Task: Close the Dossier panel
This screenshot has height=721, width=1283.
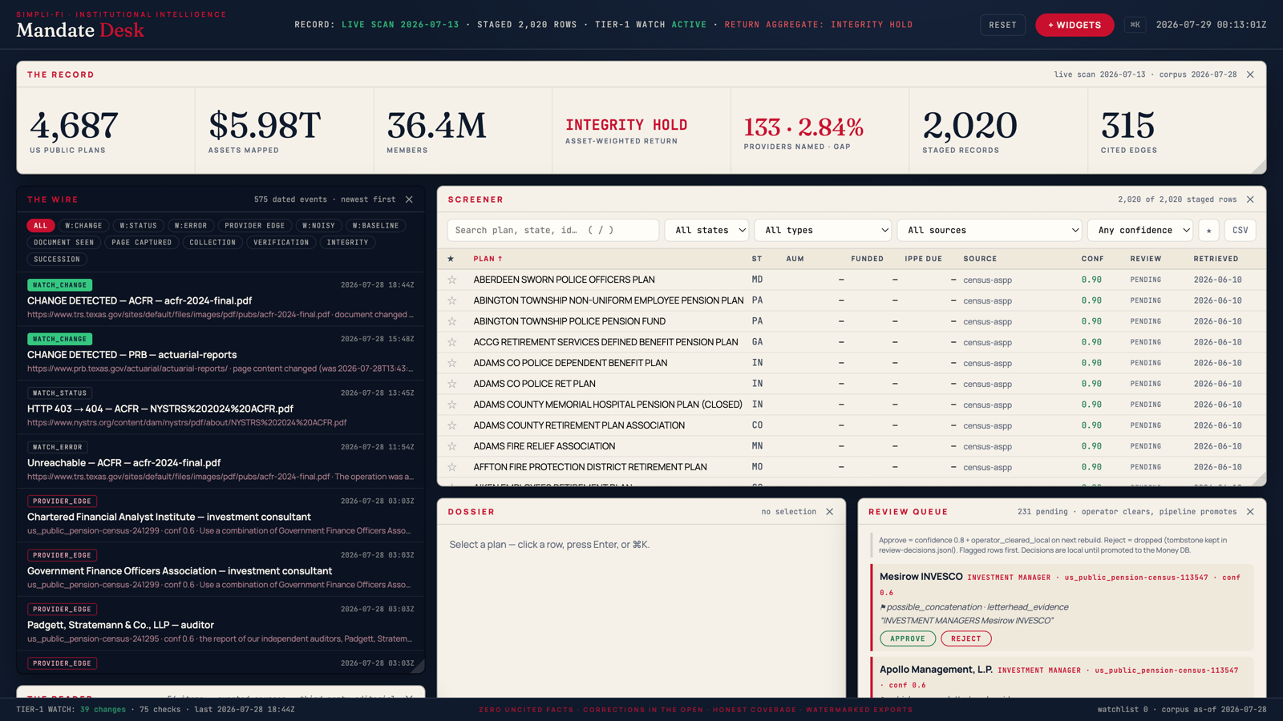Action: pos(830,512)
